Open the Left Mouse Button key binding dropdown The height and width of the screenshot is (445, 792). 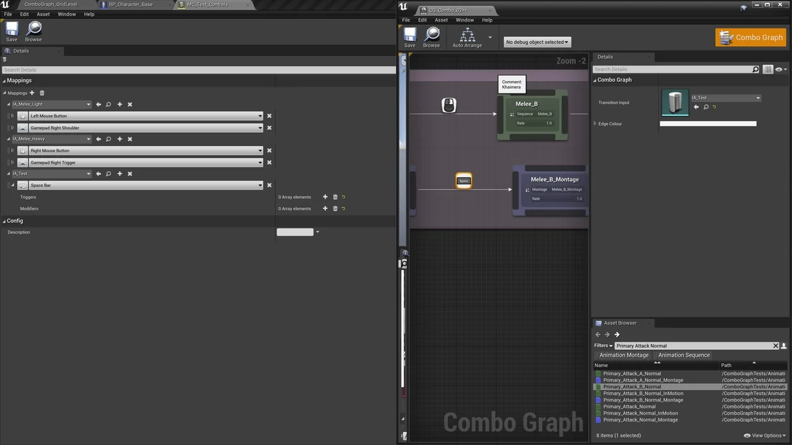tap(259, 116)
